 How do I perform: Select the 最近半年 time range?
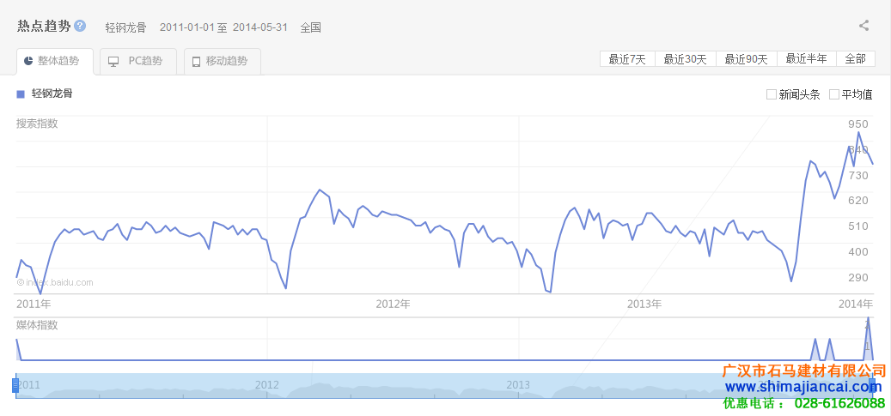pos(806,59)
